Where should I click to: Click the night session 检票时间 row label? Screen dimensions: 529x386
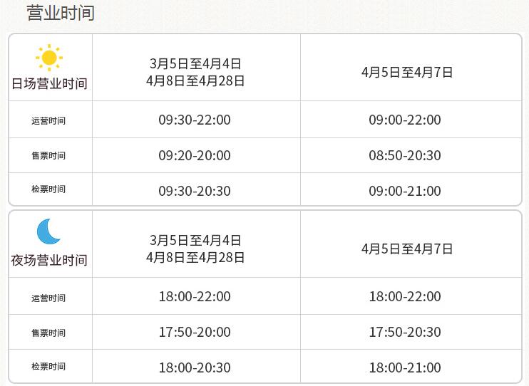(48, 367)
